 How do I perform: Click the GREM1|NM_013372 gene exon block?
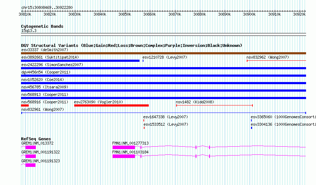[31, 147]
